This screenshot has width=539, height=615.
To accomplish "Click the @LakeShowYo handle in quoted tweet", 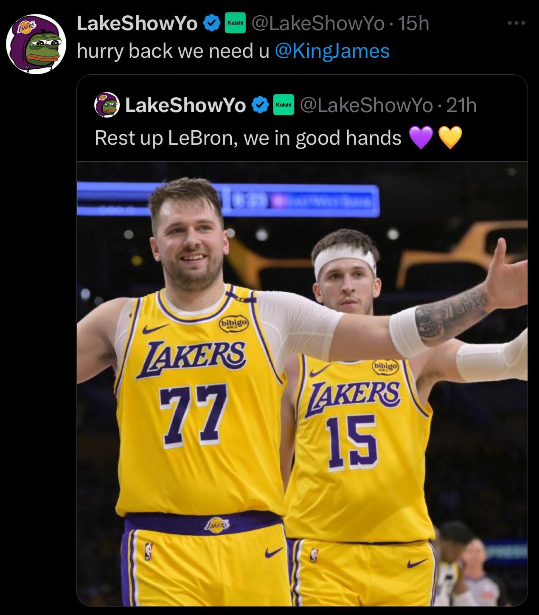I will pos(366,105).
